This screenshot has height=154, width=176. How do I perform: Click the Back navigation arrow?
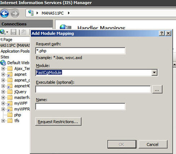tap(4, 13)
